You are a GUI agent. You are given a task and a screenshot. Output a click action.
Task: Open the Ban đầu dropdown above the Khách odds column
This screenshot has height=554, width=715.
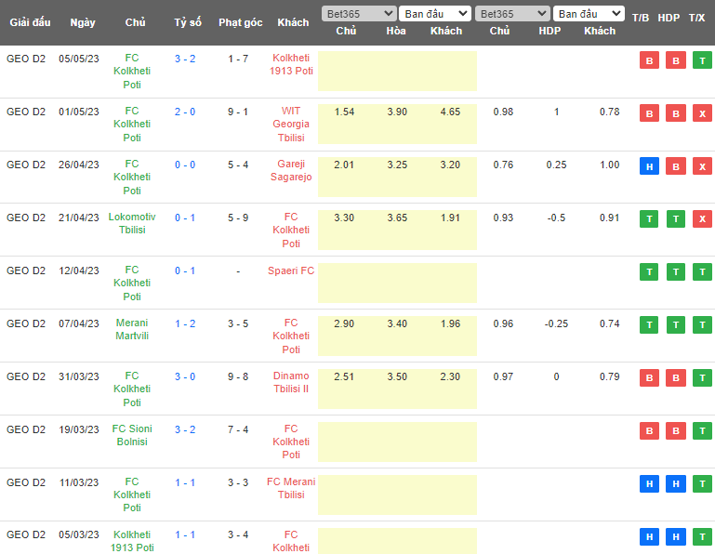(435, 14)
